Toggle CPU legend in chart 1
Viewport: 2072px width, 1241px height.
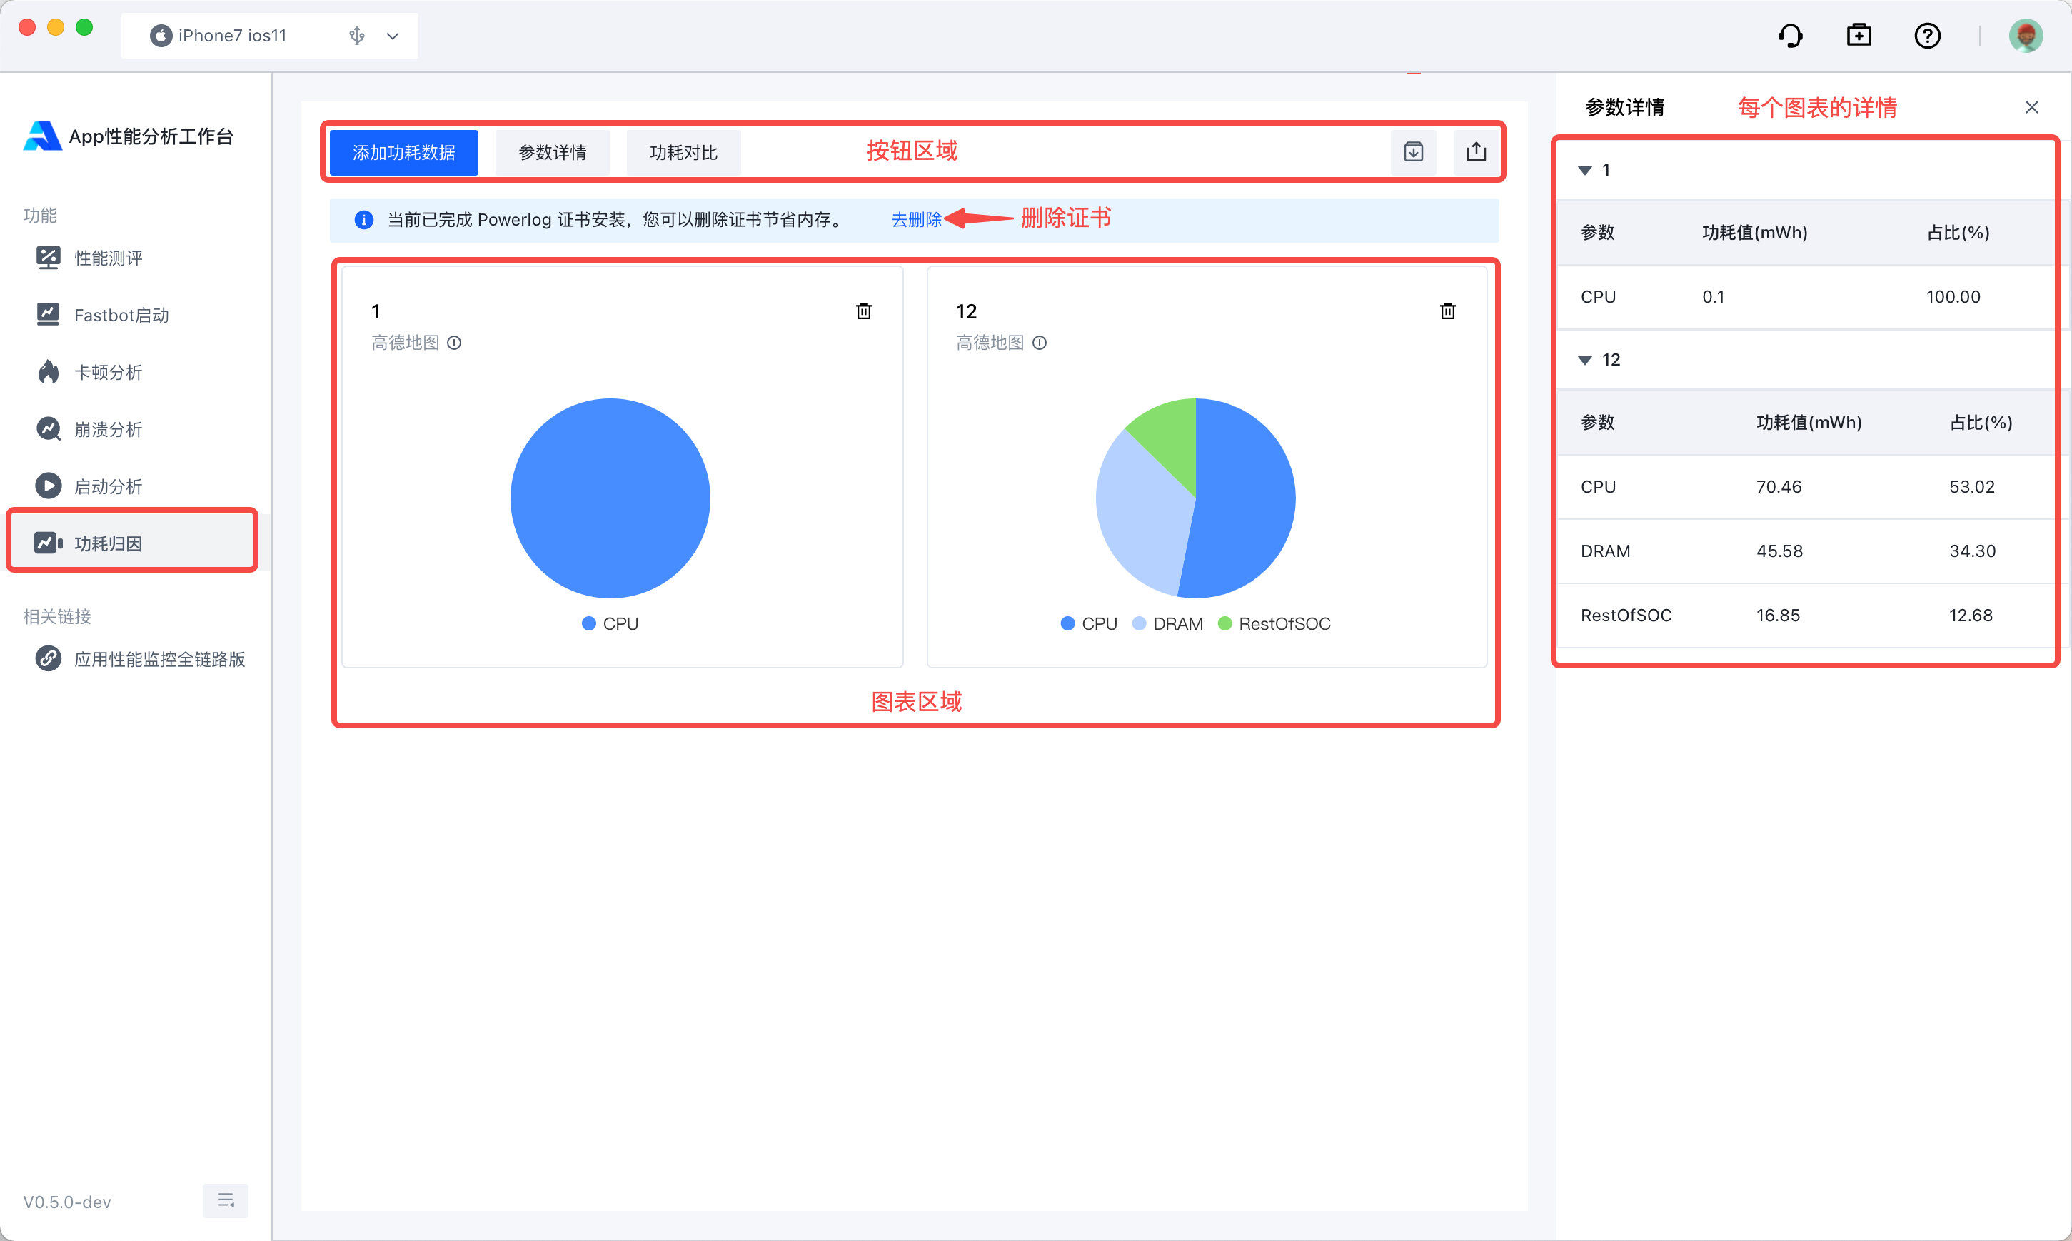tap(610, 624)
